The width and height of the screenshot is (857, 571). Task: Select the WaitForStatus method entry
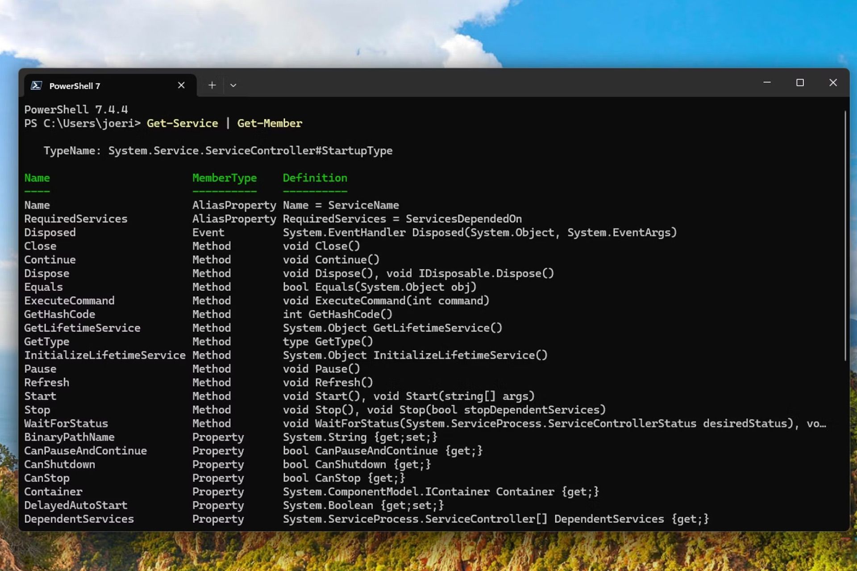(67, 422)
